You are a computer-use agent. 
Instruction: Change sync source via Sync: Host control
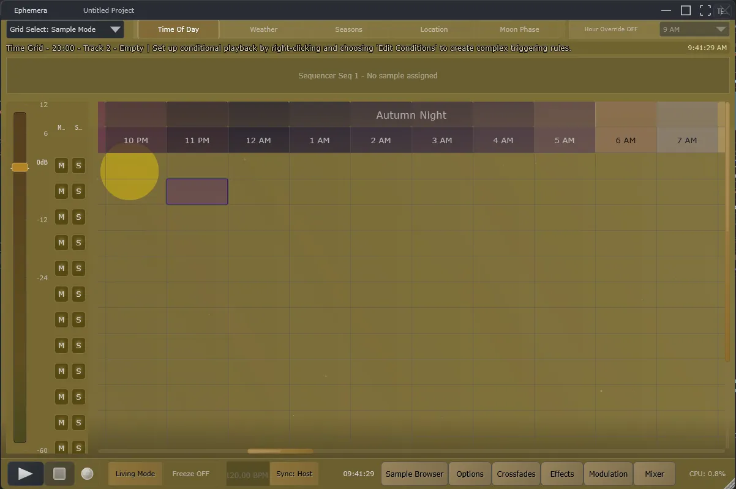(x=293, y=473)
